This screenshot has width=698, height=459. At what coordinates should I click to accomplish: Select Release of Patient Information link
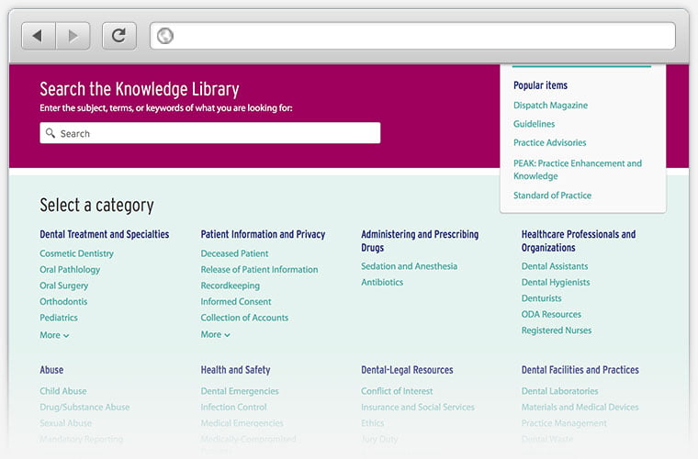[x=259, y=270]
